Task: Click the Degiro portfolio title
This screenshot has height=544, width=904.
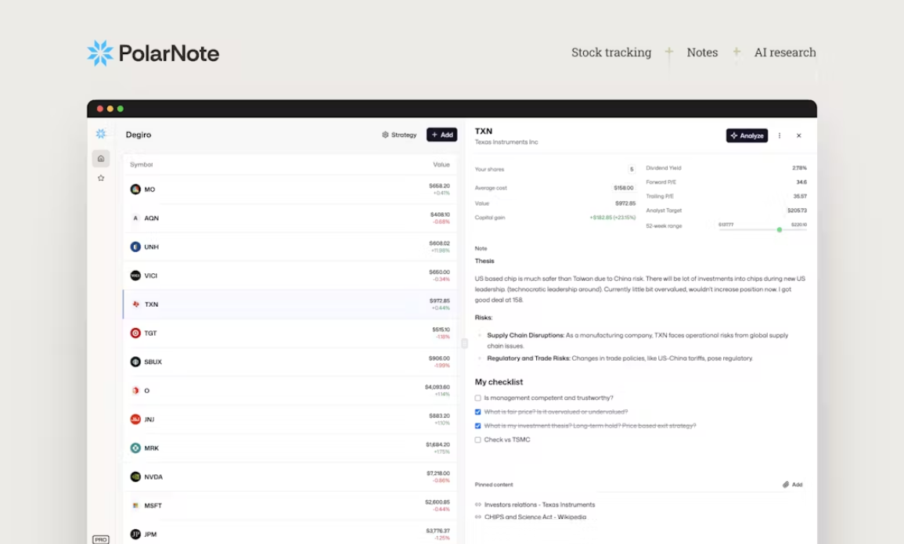Action: point(139,135)
